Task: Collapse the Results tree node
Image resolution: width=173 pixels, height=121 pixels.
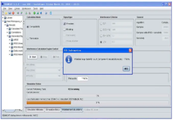Action: click(5, 25)
